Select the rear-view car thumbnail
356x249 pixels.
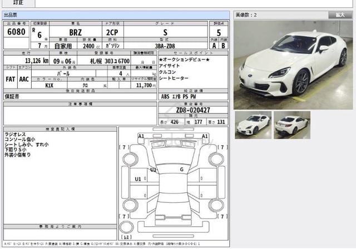pos(292,124)
